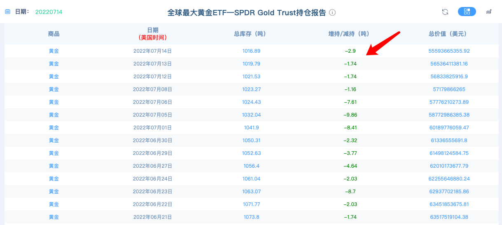This screenshot has height=225, width=502.
Task: Click change value -8.41
Action: [x=350, y=128]
